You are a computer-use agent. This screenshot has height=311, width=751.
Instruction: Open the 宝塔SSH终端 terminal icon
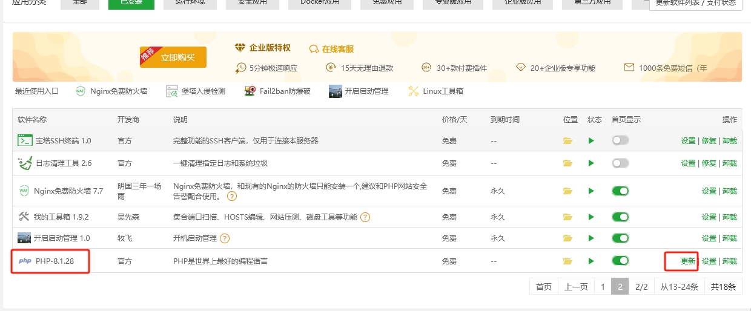coord(25,140)
